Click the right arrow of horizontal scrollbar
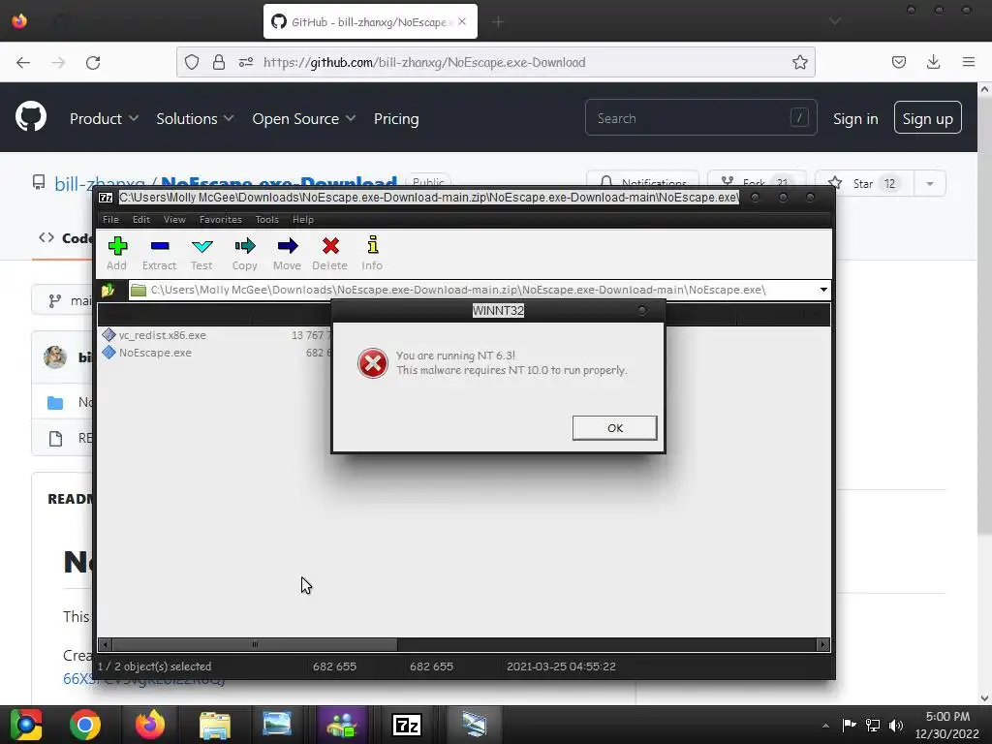The width and height of the screenshot is (992, 744). pos(822,644)
